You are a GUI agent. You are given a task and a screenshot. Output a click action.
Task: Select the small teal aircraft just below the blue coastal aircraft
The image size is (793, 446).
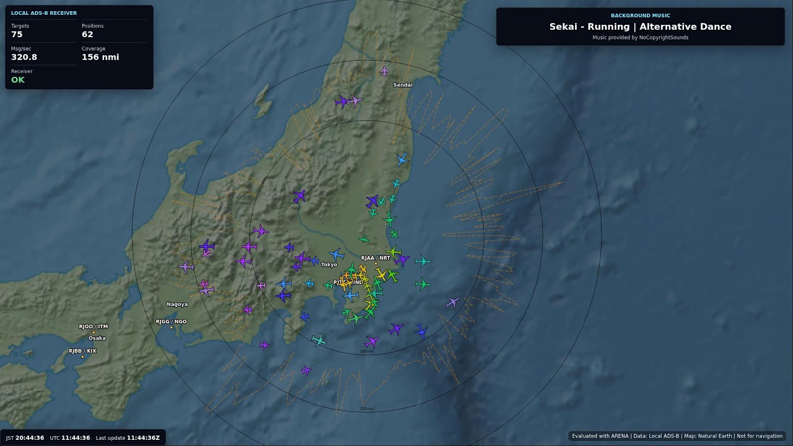pyautogui.click(x=396, y=184)
